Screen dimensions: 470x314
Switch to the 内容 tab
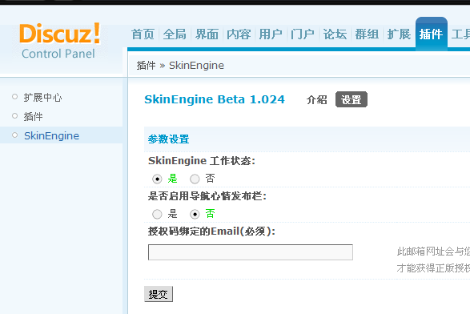click(x=239, y=34)
